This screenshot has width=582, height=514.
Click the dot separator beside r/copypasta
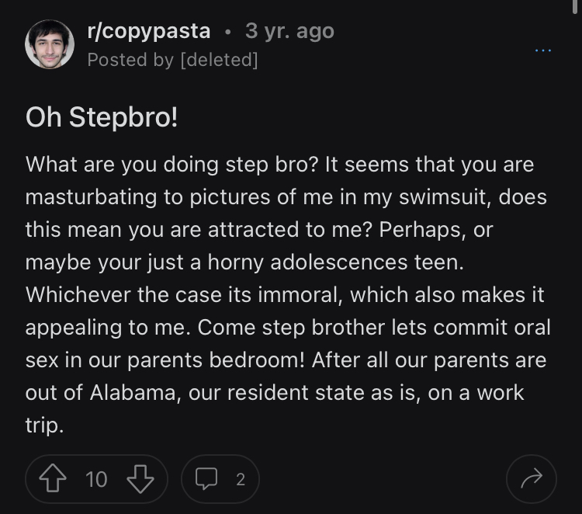tap(227, 32)
